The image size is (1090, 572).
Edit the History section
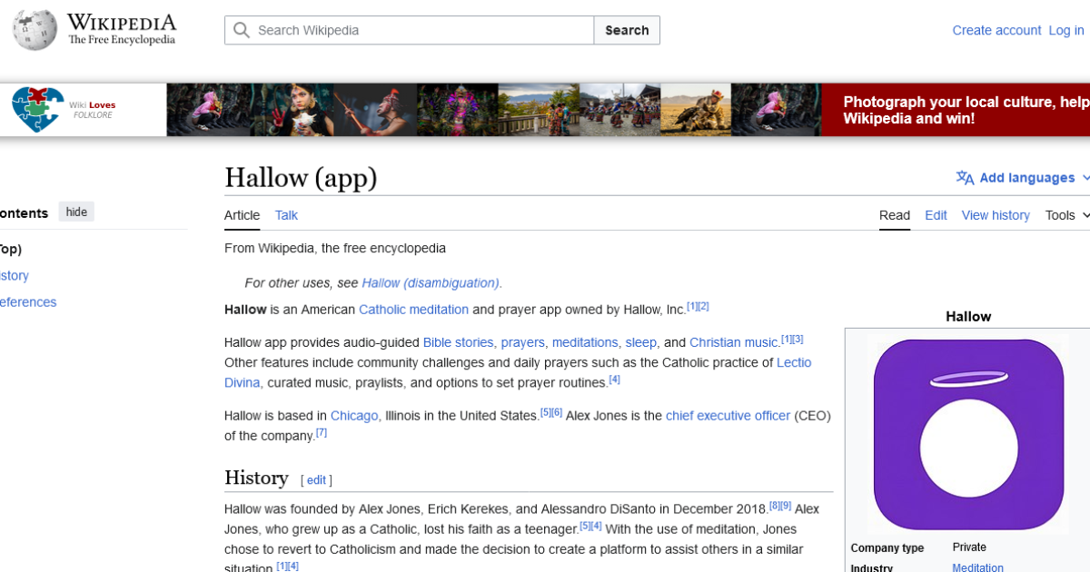point(315,479)
